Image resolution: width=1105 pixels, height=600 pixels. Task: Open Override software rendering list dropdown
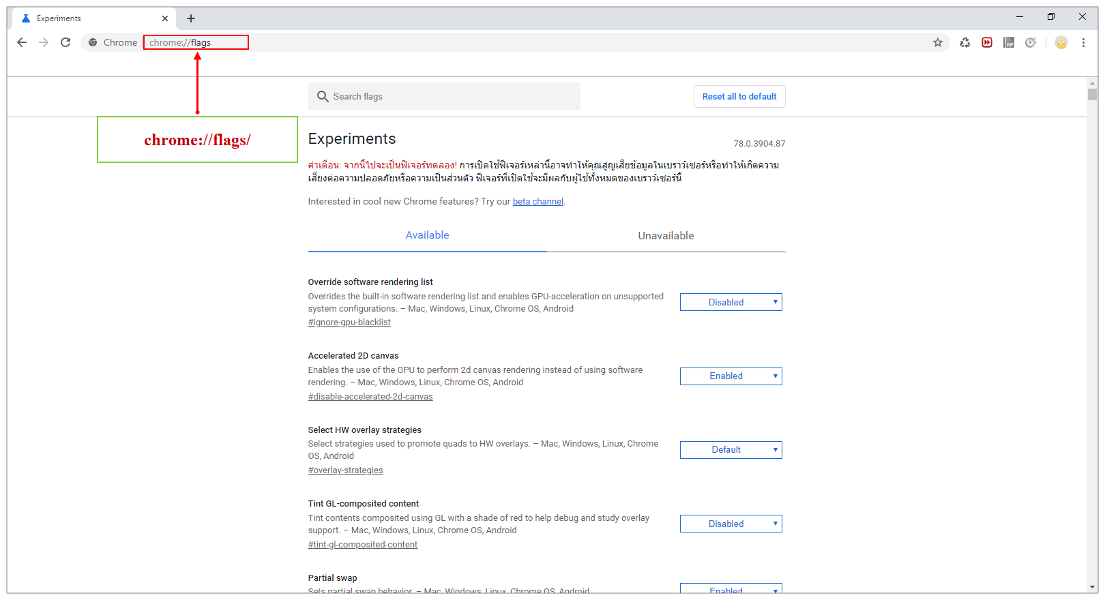pos(731,302)
